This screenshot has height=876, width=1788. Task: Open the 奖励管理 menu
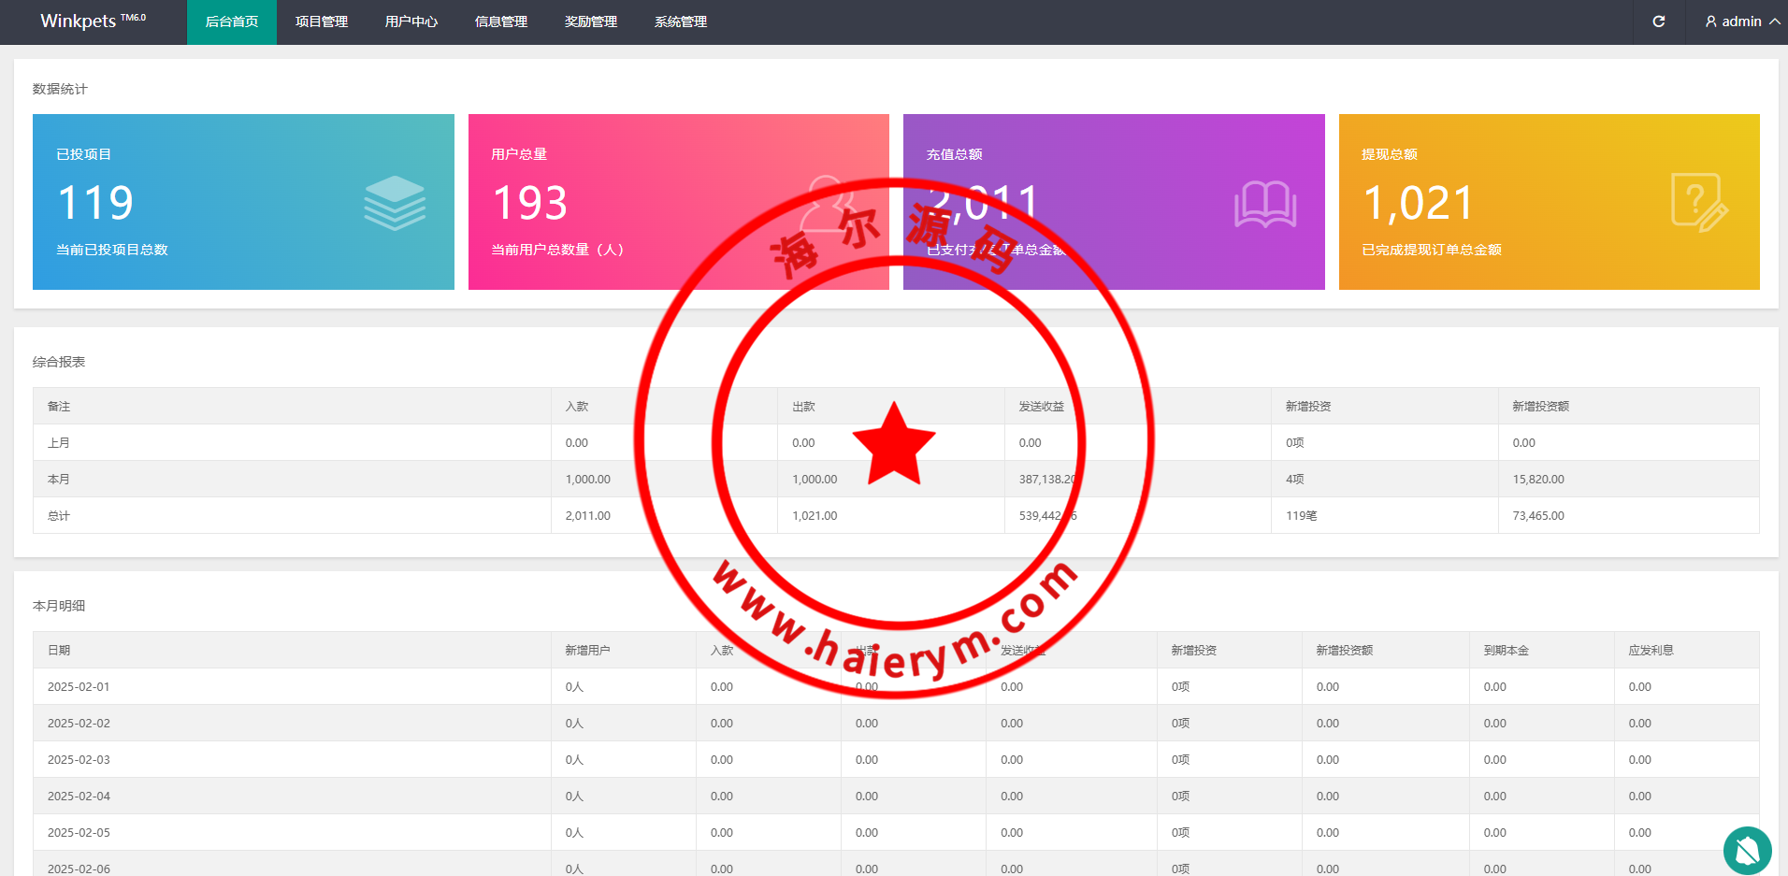(591, 22)
